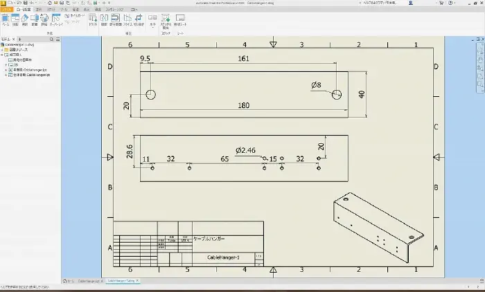
Task: Activate the Break view tool
Action: click(104, 20)
